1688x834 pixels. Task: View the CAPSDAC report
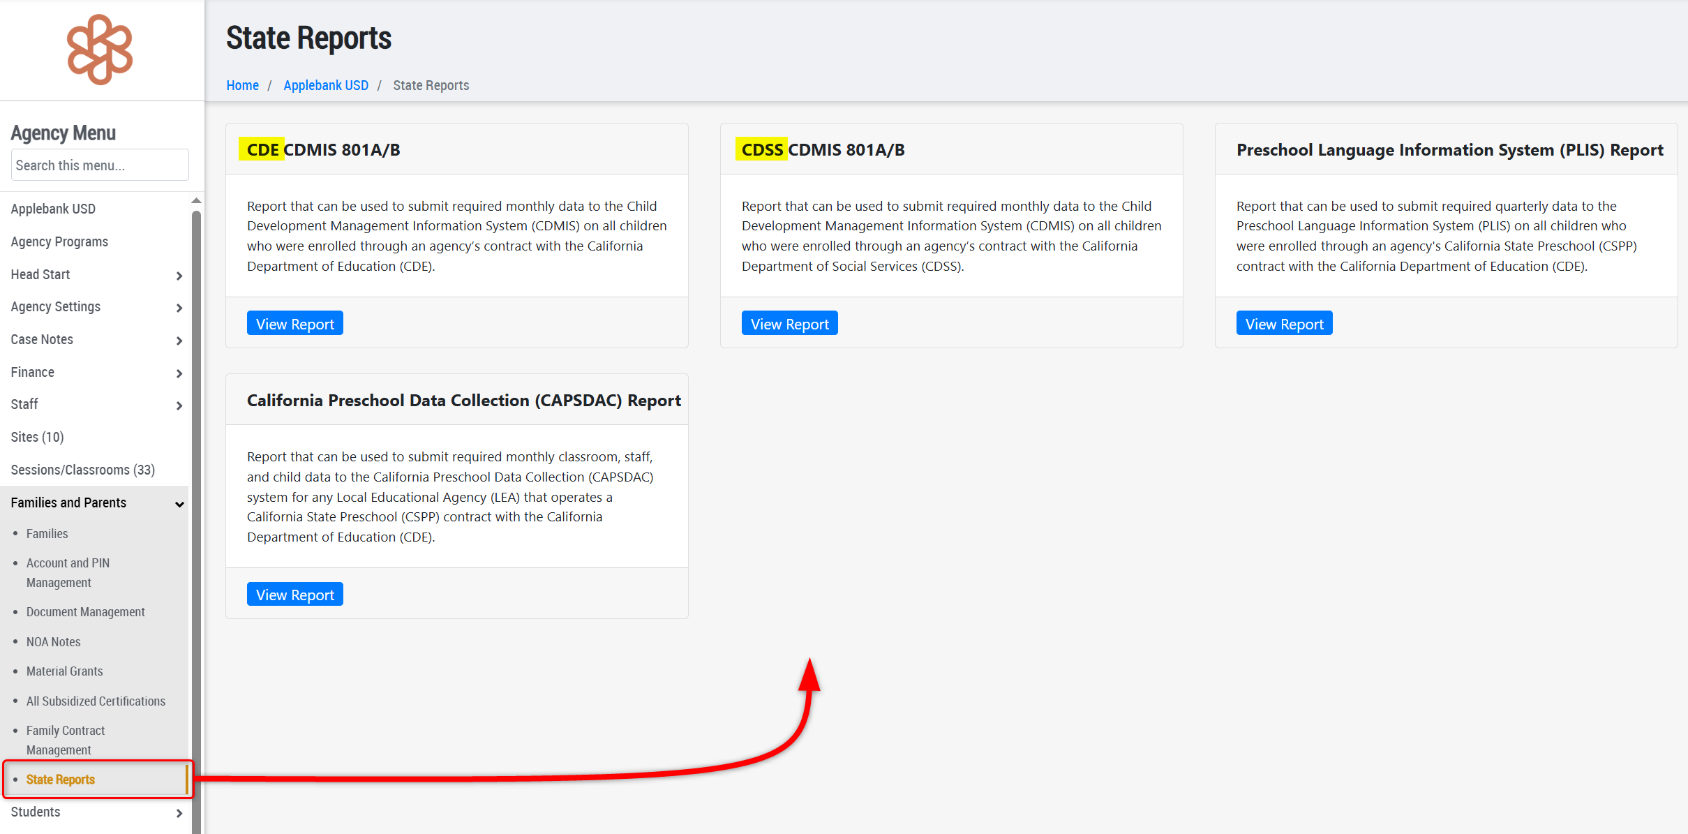click(x=294, y=595)
